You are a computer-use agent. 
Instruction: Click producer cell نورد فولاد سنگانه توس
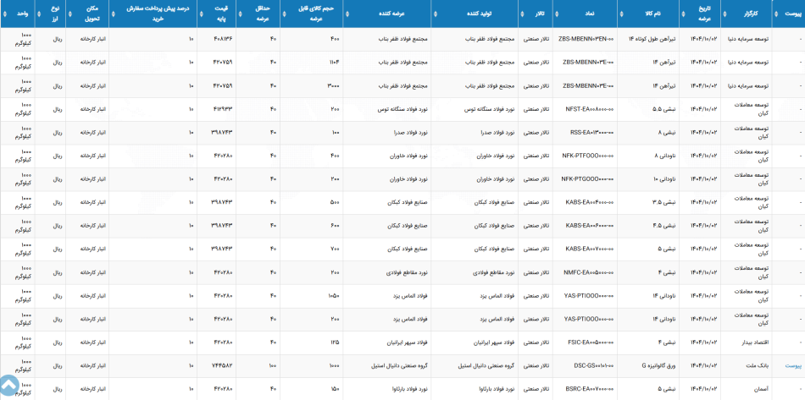[x=490, y=109]
